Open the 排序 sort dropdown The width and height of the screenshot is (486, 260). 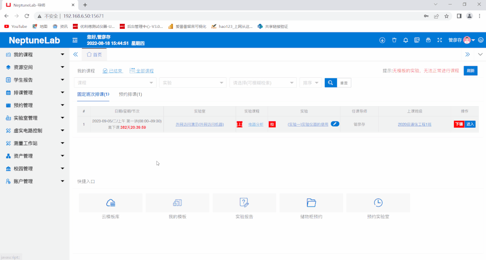point(311,83)
